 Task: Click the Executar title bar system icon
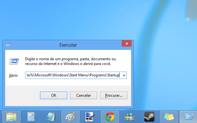tap(8, 45)
